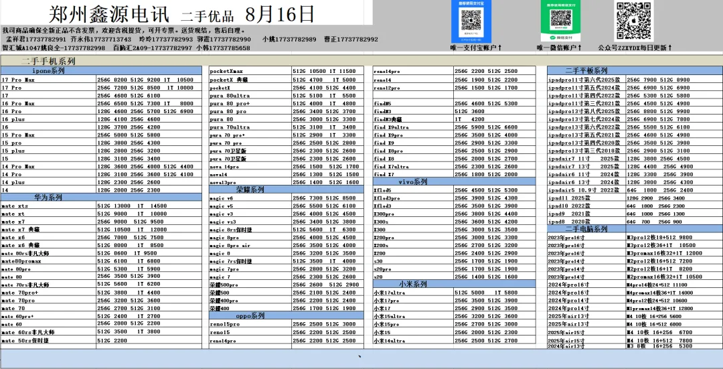The image size is (723, 369).
Task: Click the contact '孟祥君17737782991'
Action: pos(37,40)
